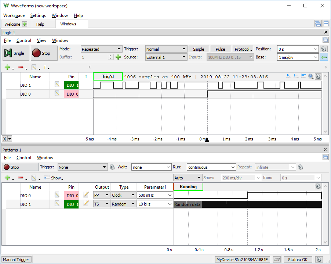Open the Patterns trigger settings gear

tap(112, 167)
